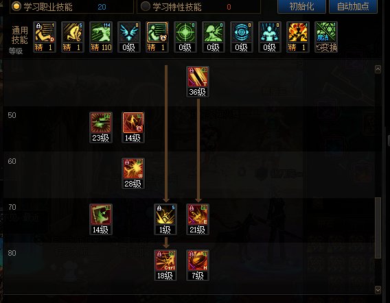Click the 14级 green skill in row 70
This screenshot has width=390, height=303.
click(x=101, y=219)
